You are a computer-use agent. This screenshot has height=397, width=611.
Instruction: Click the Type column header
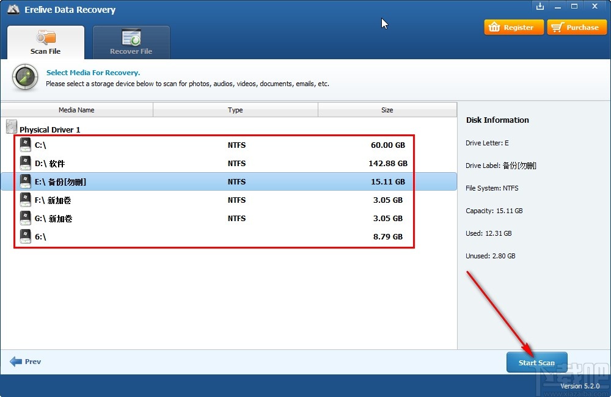(235, 110)
